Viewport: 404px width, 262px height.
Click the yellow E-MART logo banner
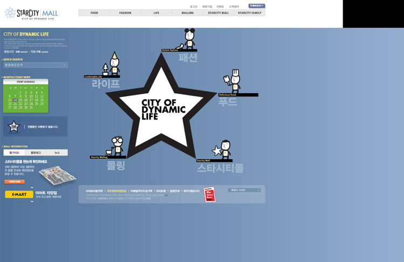[x=19, y=194]
